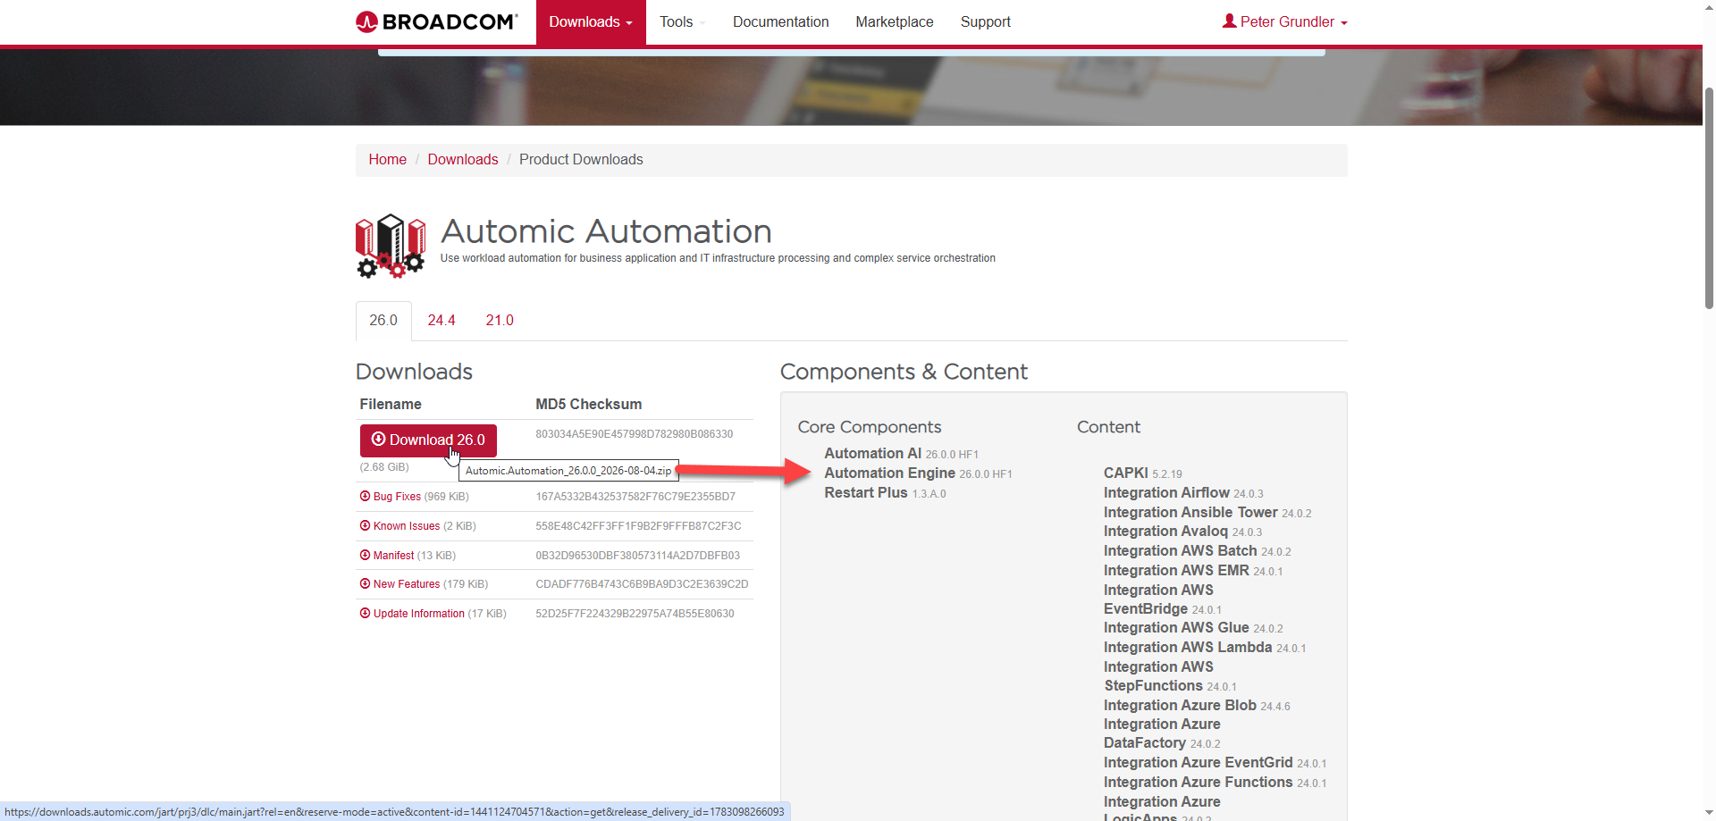Open Integration Azure DataFactory content item
The image size is (1716, 821).
coord(1162,733)
